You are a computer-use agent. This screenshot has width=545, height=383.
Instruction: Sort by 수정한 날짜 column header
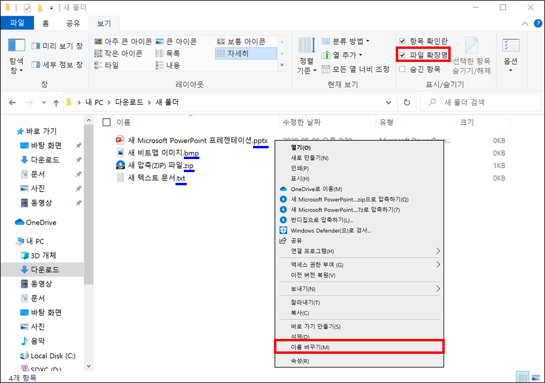click(x=301, y=122)
